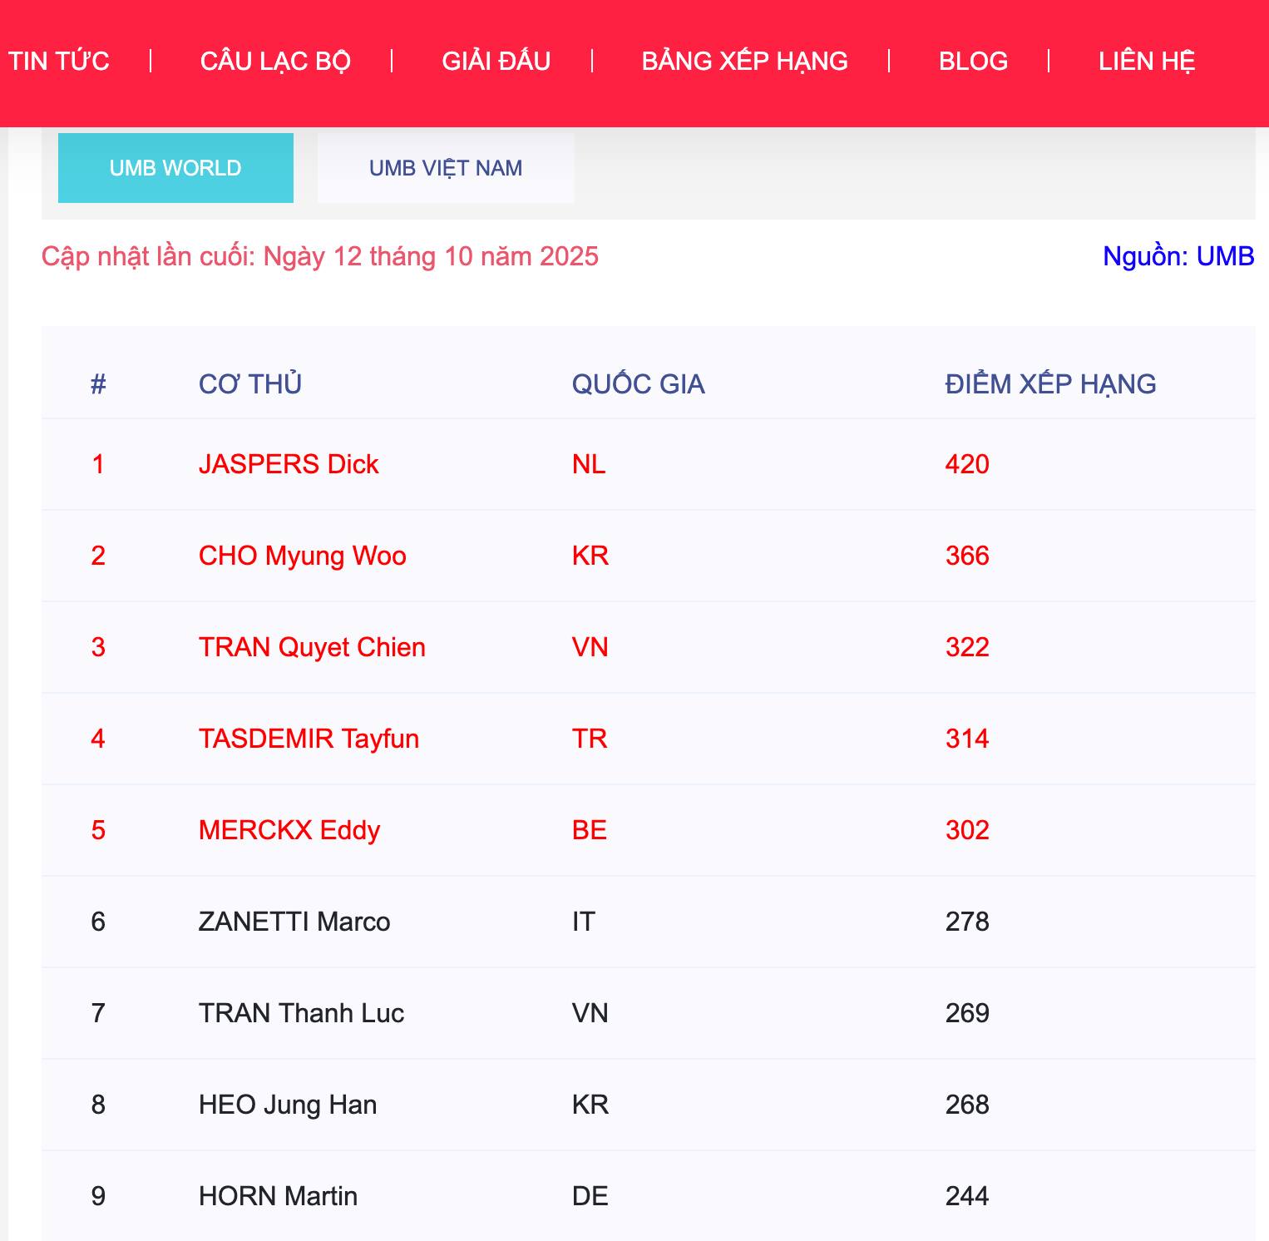Click the CƠ THỦ column header
The width and height of the screenshot is (1269, 1241).
pos(250,384)
